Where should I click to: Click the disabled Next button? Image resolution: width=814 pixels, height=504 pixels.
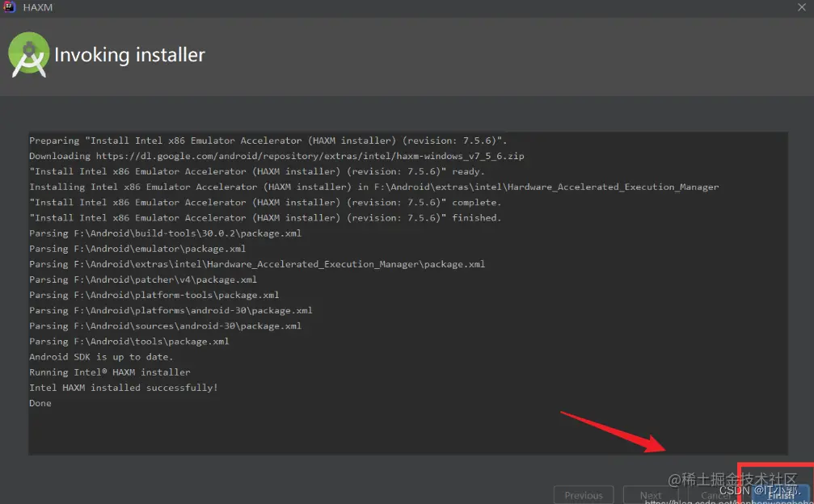click(651, 495)
